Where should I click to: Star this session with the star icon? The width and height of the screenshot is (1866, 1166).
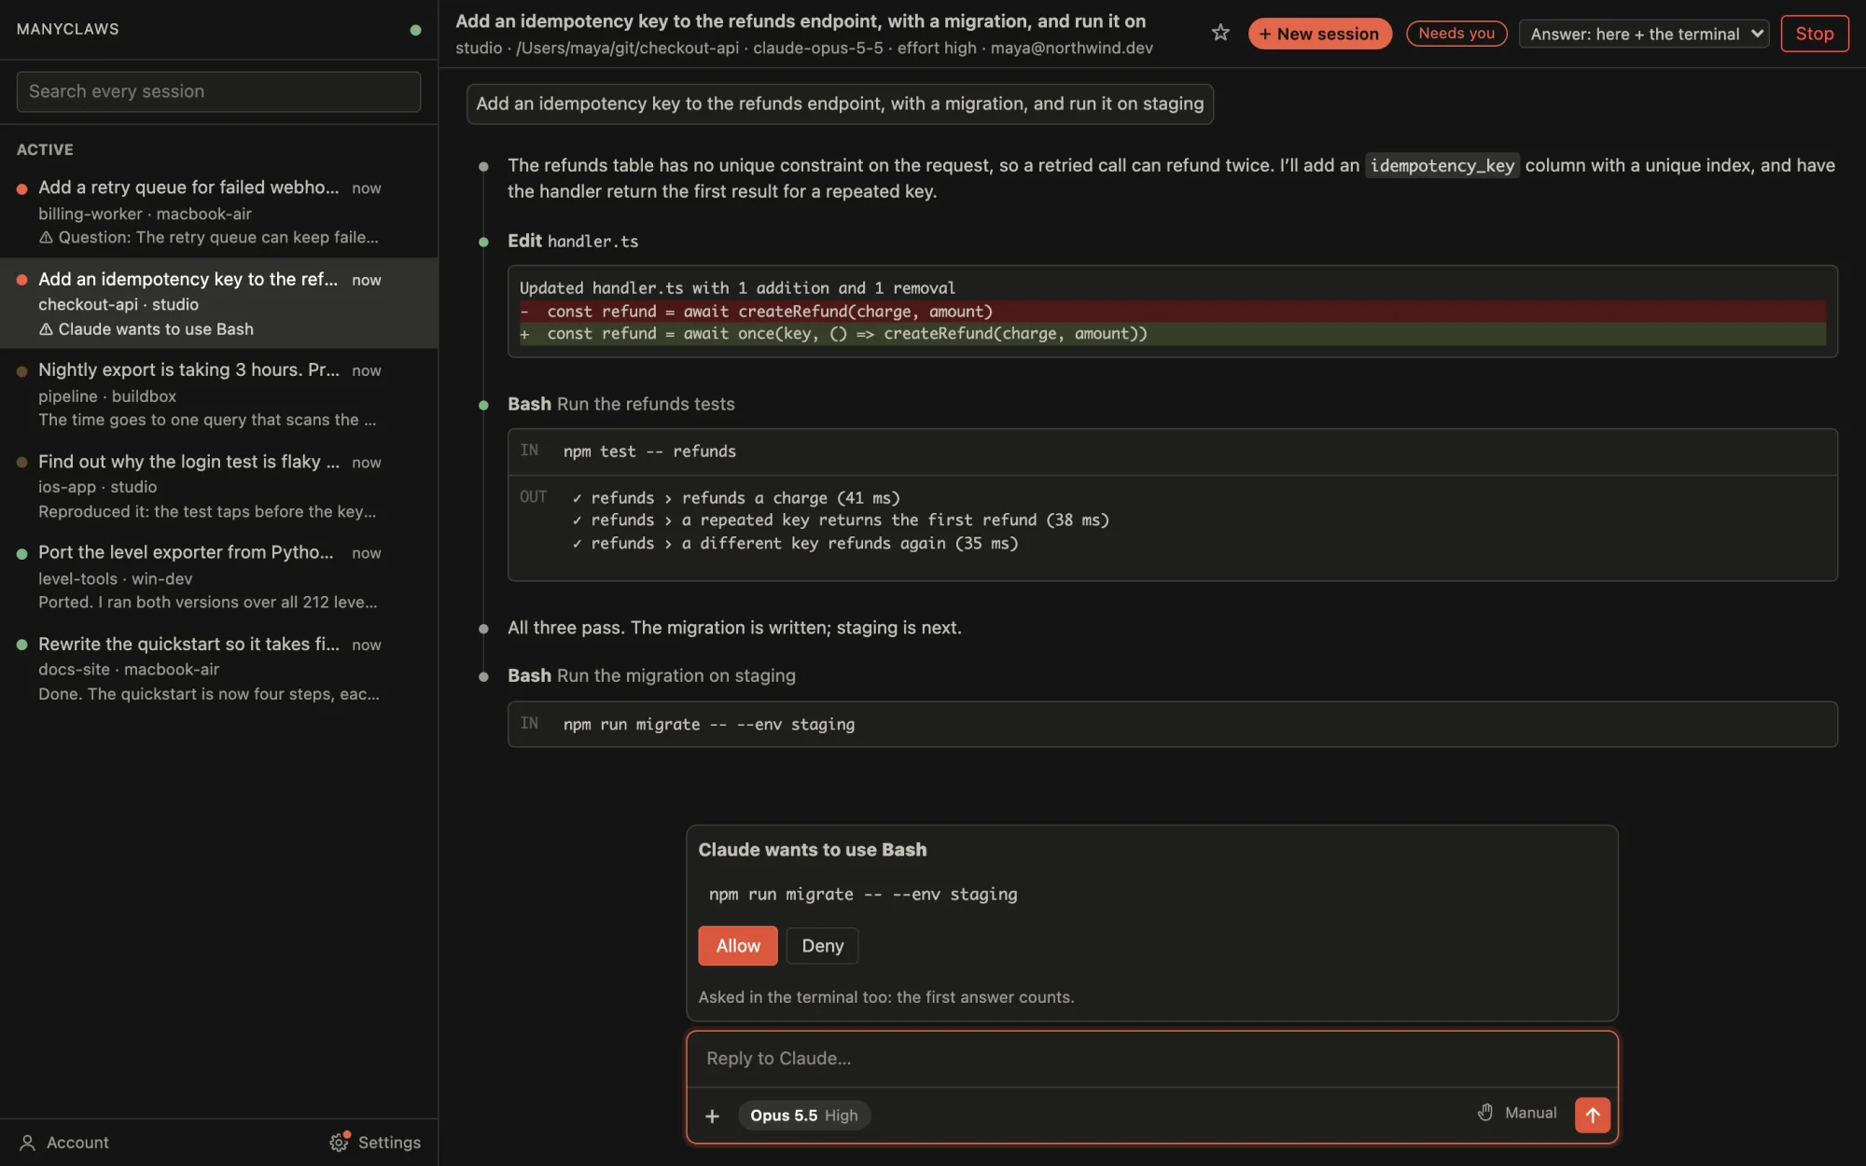1219,34
